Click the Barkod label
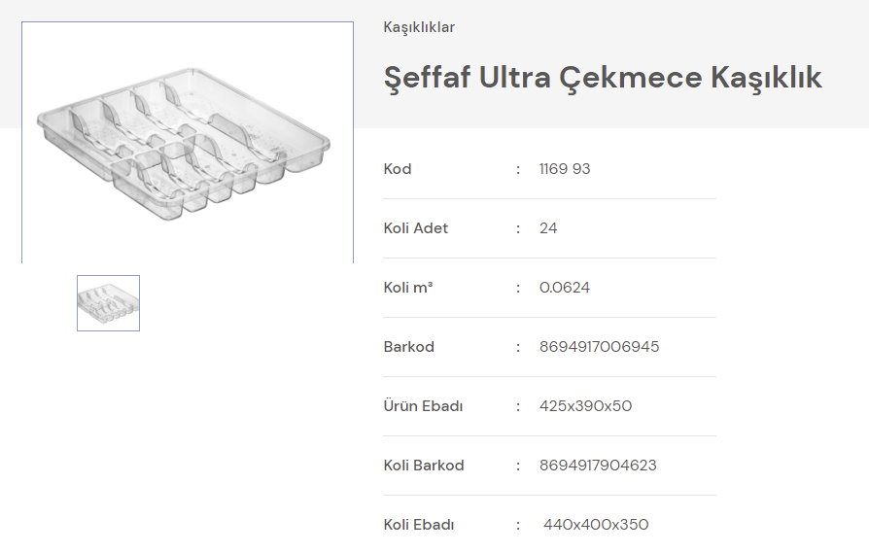 409,347
